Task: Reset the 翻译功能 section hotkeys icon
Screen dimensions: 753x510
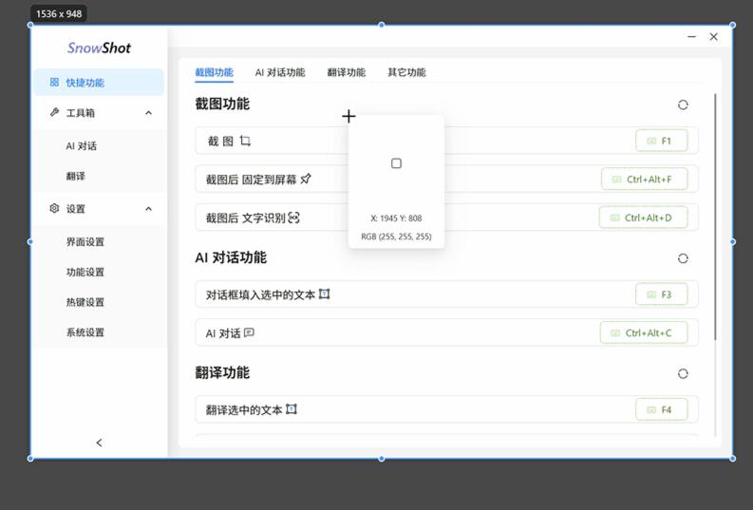Action: 683,373
